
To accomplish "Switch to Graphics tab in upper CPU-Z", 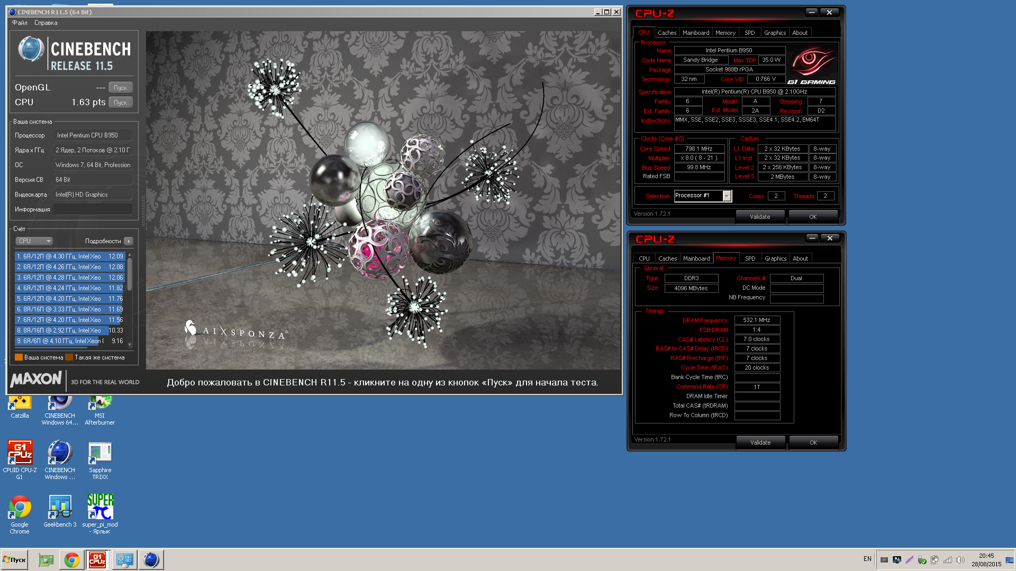I will [x=775, y=33].
